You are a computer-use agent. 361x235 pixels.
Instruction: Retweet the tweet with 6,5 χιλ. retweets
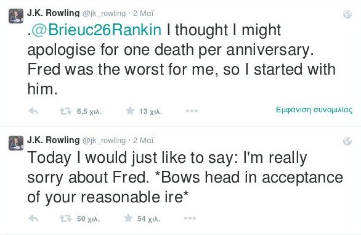[x=66, y=112]
